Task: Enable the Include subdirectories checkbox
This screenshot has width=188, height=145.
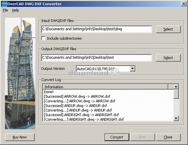Action: click(43, 38)
